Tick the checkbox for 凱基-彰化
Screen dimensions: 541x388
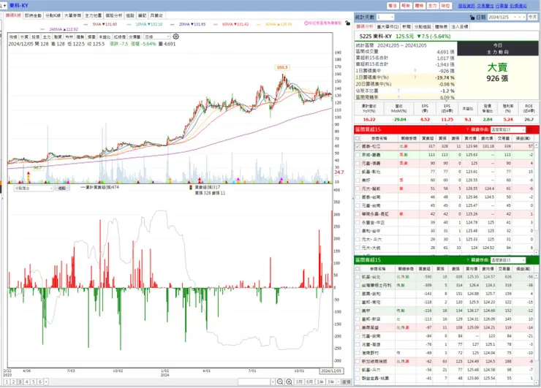pos(357,172)
